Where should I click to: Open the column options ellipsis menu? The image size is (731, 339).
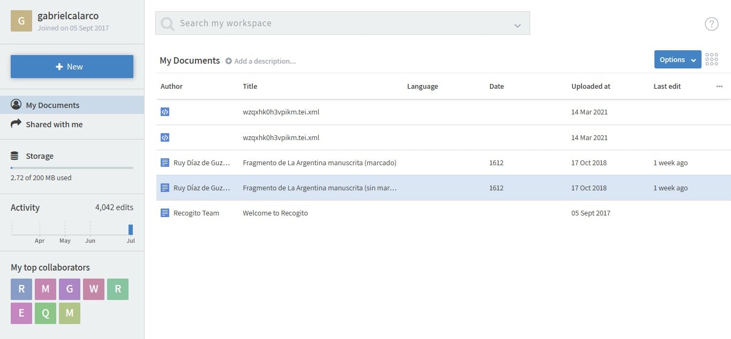(719, 86)
